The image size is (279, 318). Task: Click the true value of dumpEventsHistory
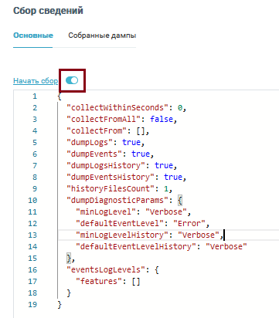tap(173, 177)
